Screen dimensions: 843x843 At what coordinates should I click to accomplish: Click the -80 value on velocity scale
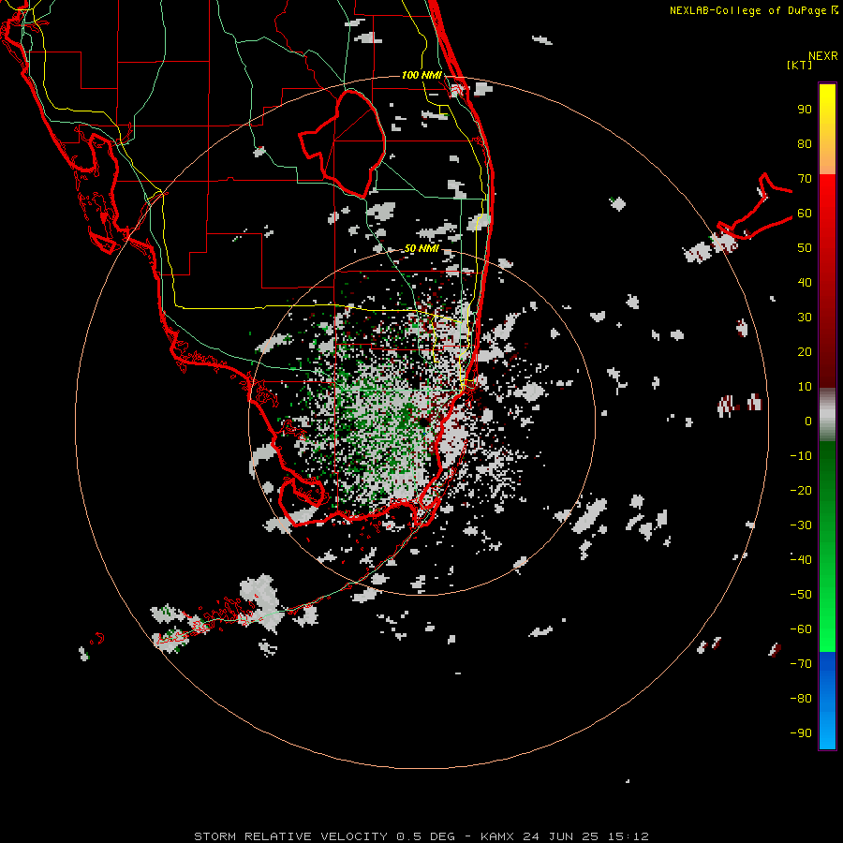pos(801,699)
